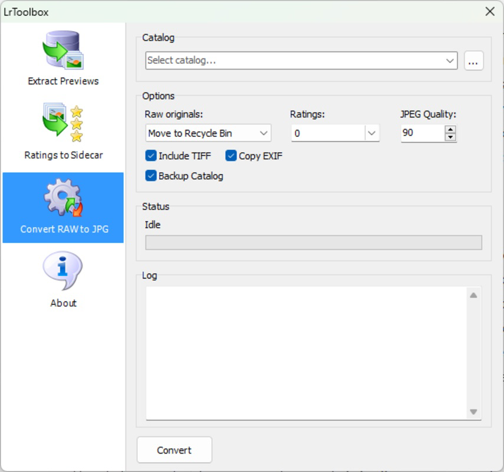This screenshot has width=504, height=472.
Task: Open the Extract Previews tool icon
Action: pos(63,50)
